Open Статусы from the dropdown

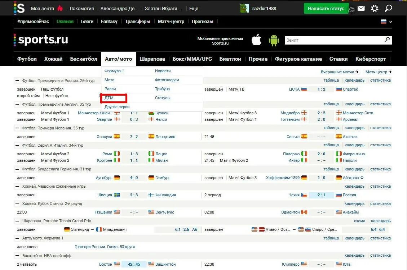pos(163,98)
